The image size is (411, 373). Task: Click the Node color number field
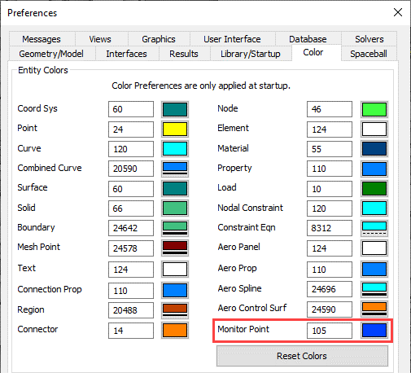click(x=330, y=109)
